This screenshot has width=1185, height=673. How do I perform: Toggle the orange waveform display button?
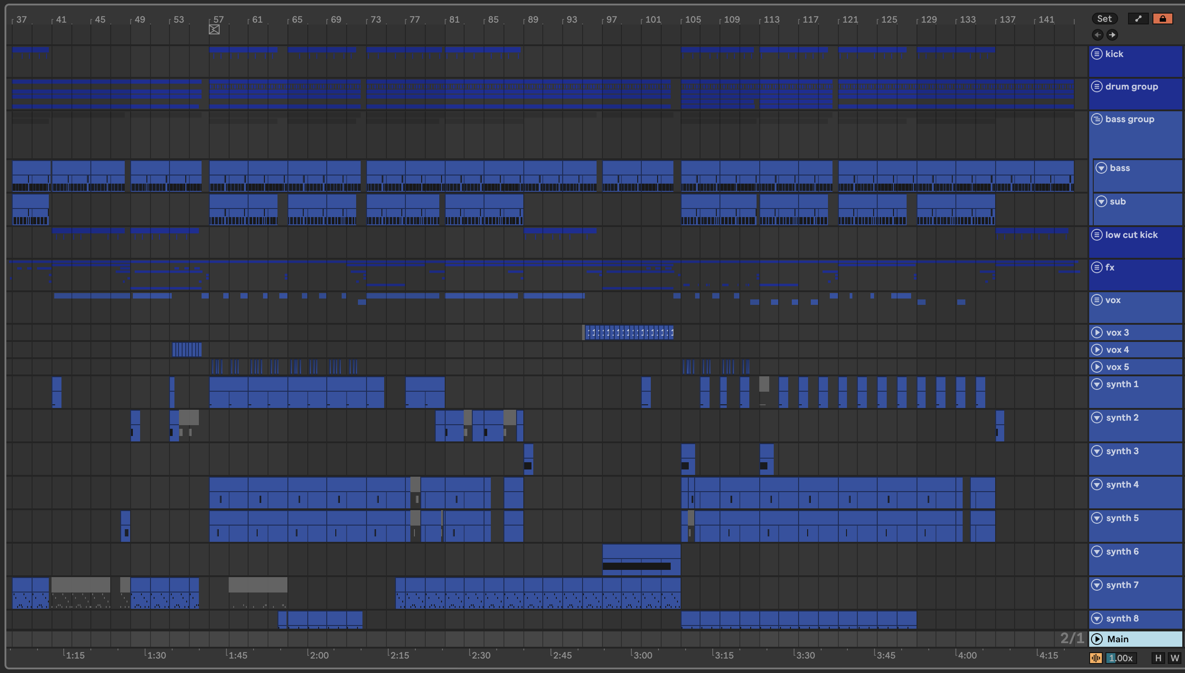click(1096, 658)
